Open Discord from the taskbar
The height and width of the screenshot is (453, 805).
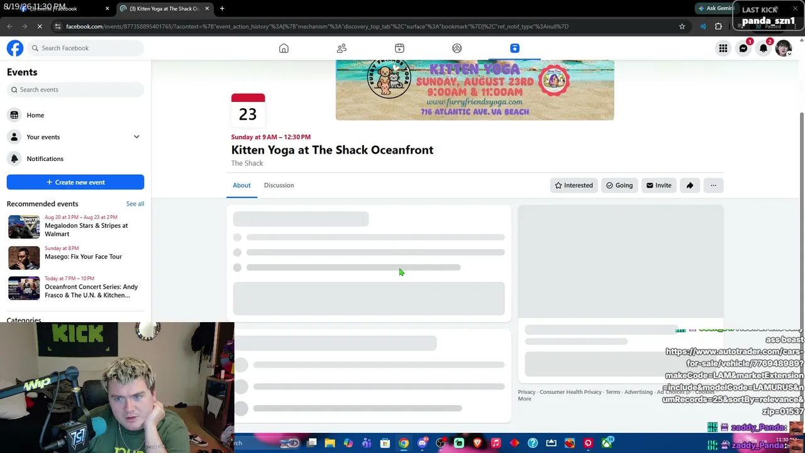pos(422,443)
